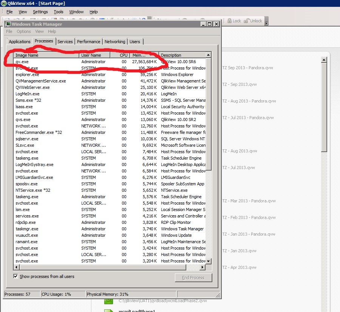Open TZ - Jan 2013 - Pandora.qvw
The width and height of the screenshot is (340, 312).
tap(249, 234)
